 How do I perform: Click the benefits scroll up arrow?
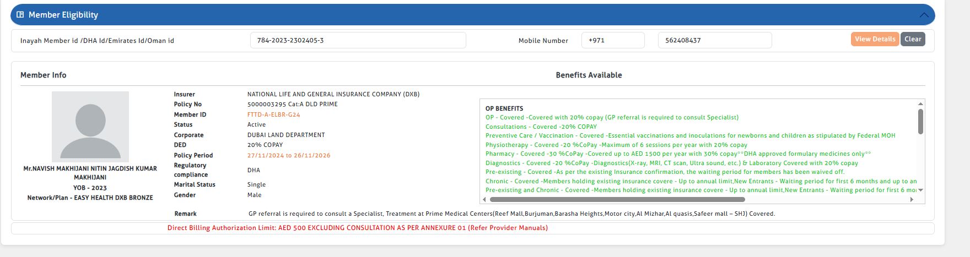[920, 103]
